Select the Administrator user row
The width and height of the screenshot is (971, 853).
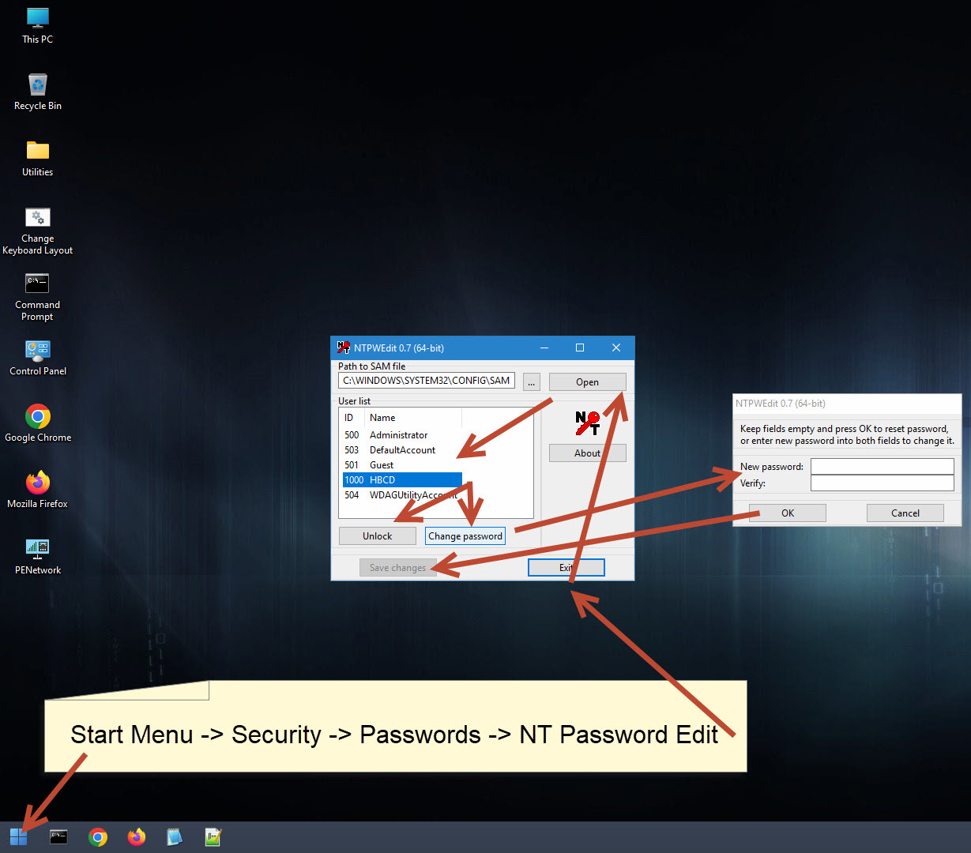[402, 435]
